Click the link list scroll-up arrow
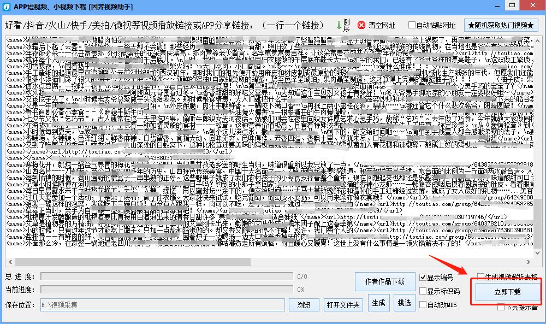This screenshot has width=546, height=324. tap(538, 40)
